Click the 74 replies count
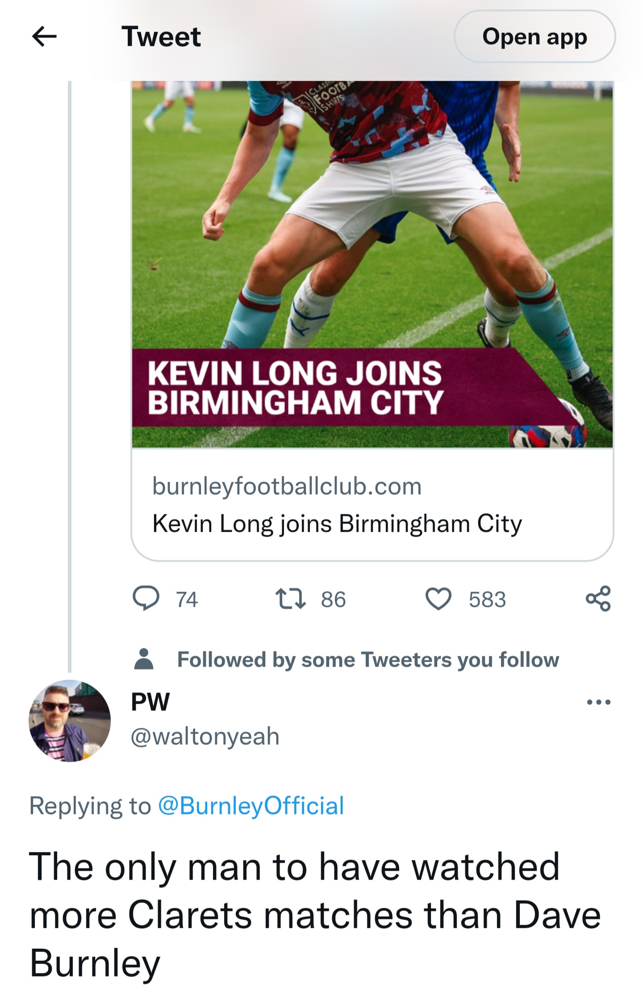 coord(187,600)
